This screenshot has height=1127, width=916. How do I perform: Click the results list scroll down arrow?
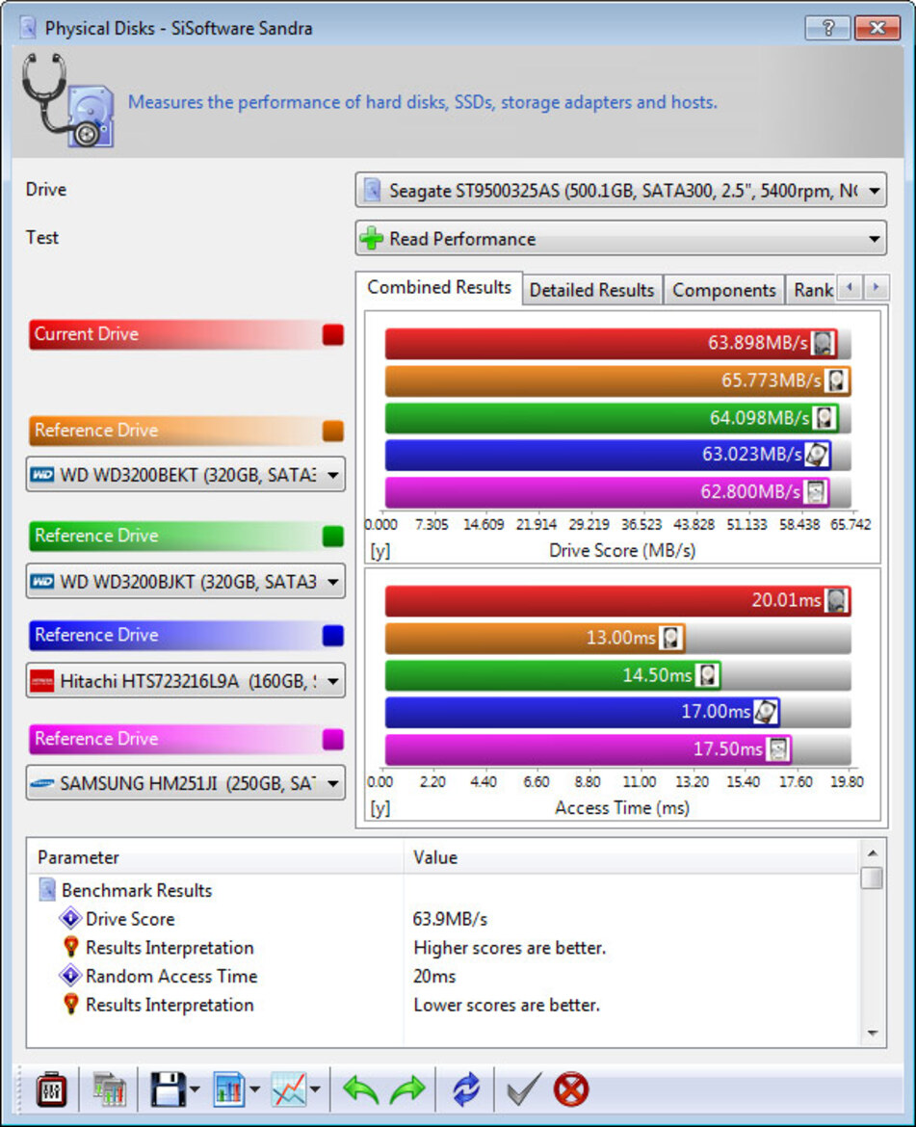873,1033
